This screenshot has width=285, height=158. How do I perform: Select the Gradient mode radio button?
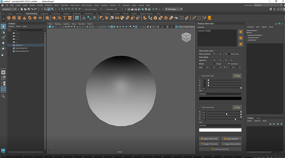tap(229, 64)
